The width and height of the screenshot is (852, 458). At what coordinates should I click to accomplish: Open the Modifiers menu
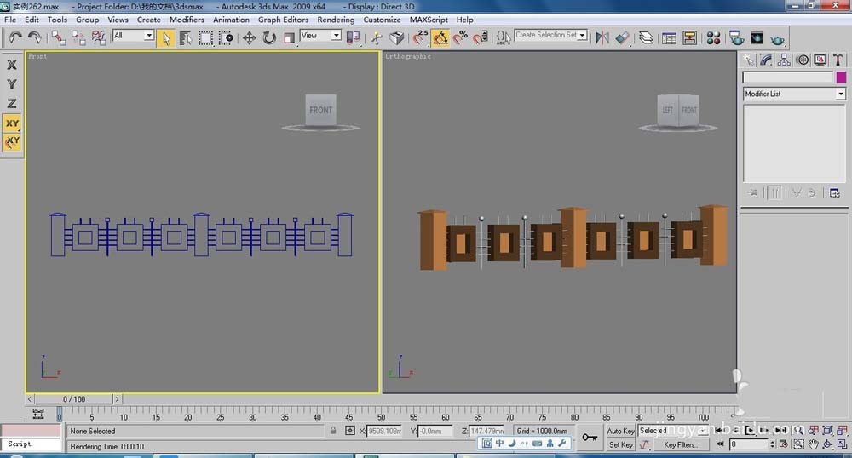coord(187,20)
